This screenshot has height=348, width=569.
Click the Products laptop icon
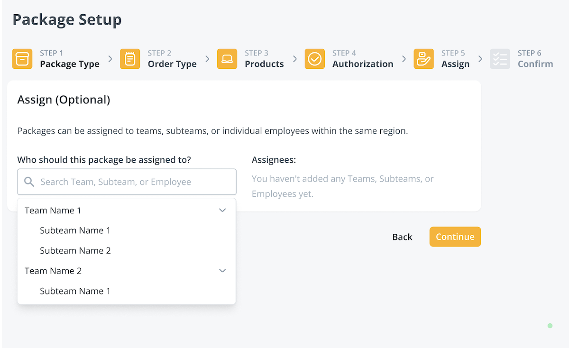227,59
